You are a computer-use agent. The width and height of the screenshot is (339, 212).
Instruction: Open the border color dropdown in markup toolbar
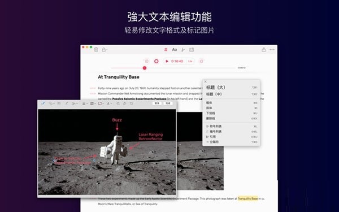point(93,103)
